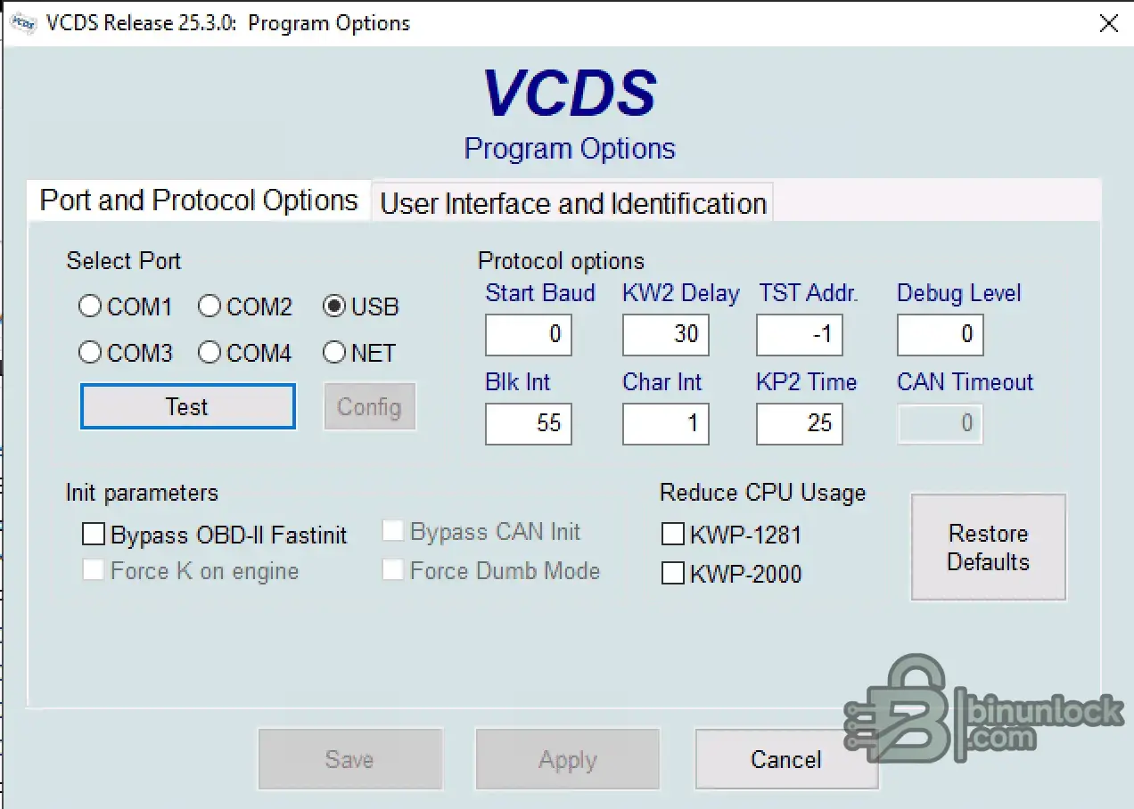1134x809 pixels.
Task: Tick the KWP-1281 reduce CPU checkbox
Action: [x=673, y=535]
